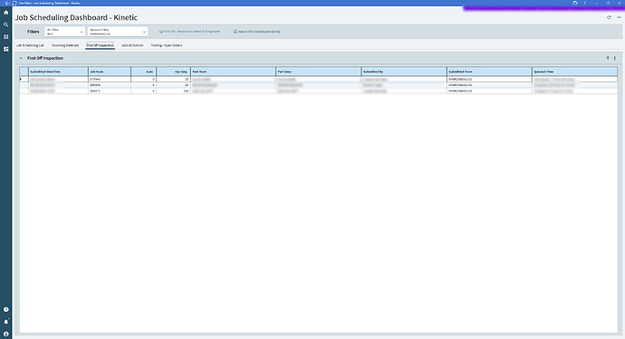Click the back arrow in the title bar

(x=7, y=3)
